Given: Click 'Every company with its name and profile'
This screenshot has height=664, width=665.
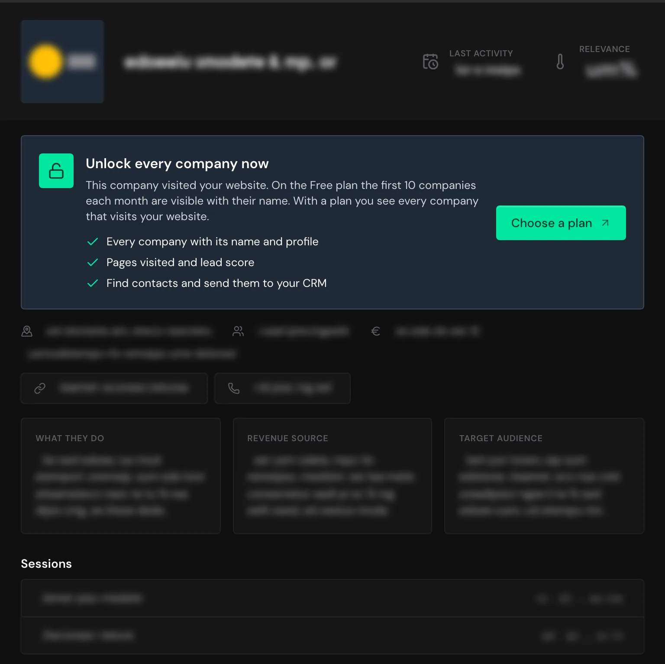Looking at the screenshot, I should click(213, 241).
